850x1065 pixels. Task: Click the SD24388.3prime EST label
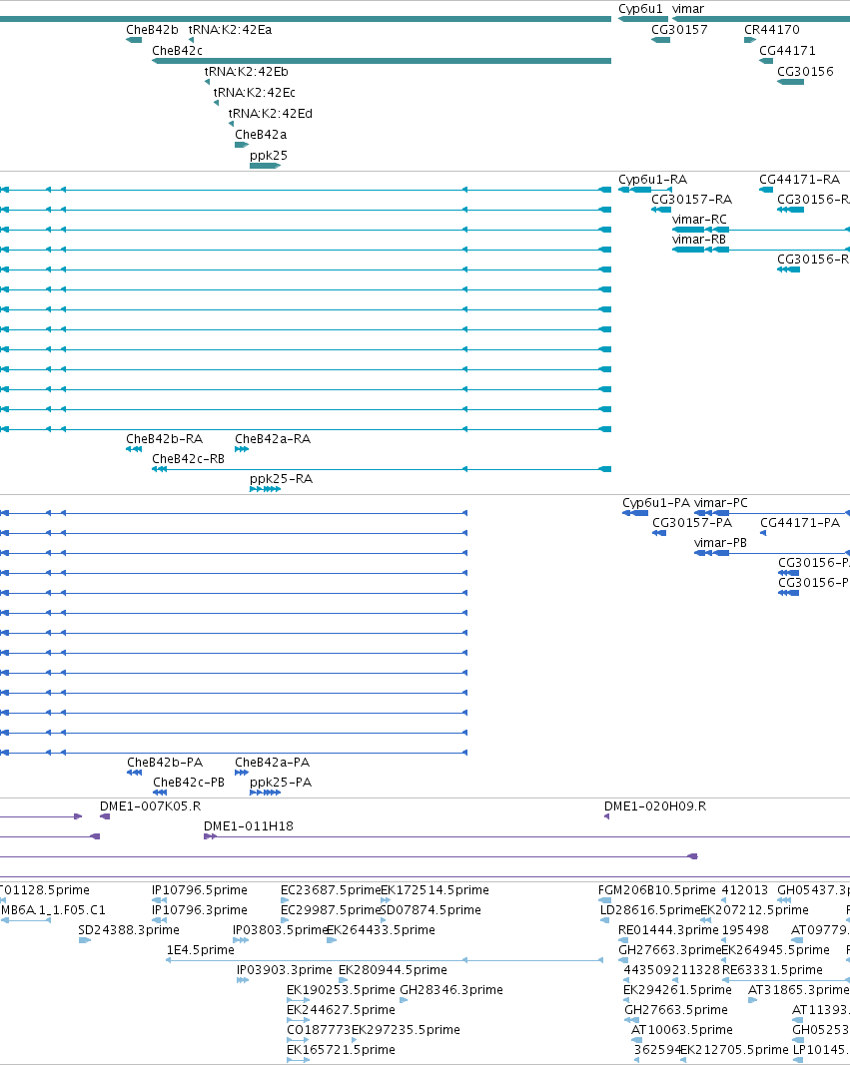pos(129,930)
